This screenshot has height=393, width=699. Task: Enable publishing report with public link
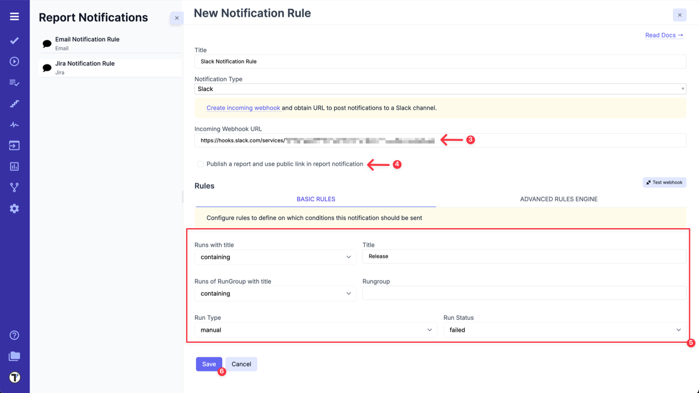(x=200, y=164)
